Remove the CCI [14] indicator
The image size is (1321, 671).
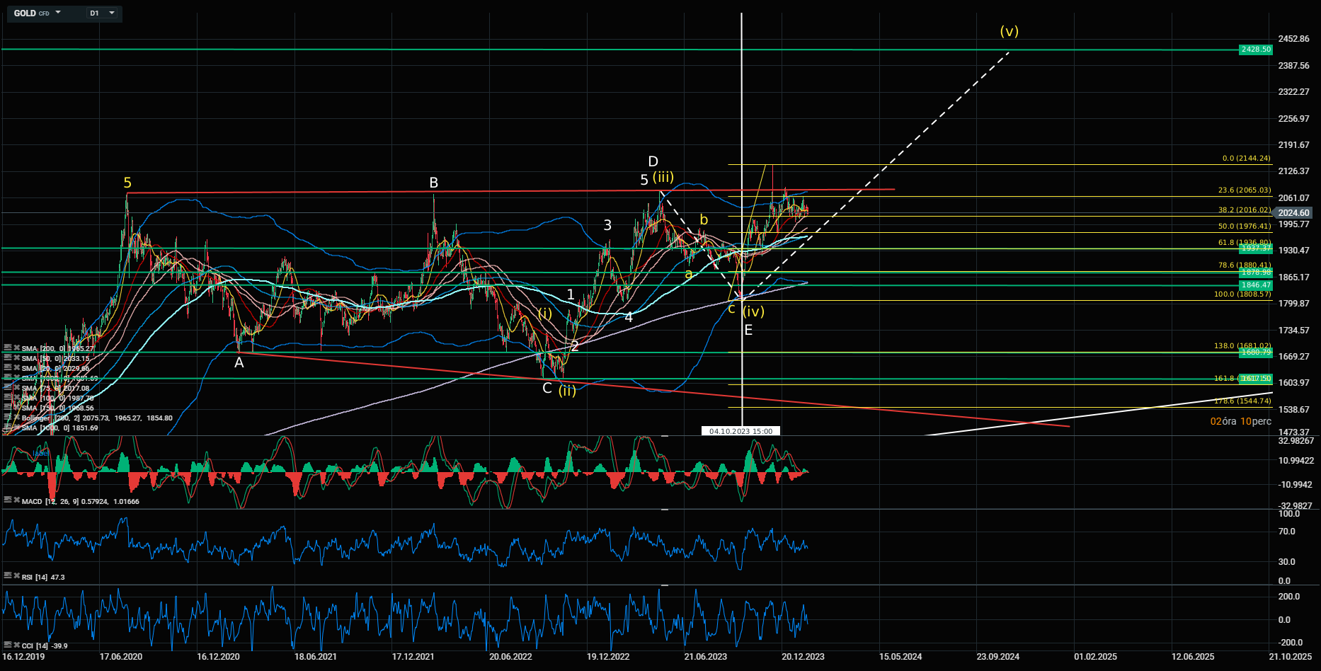pyautogui.click(x=16, y=645)
